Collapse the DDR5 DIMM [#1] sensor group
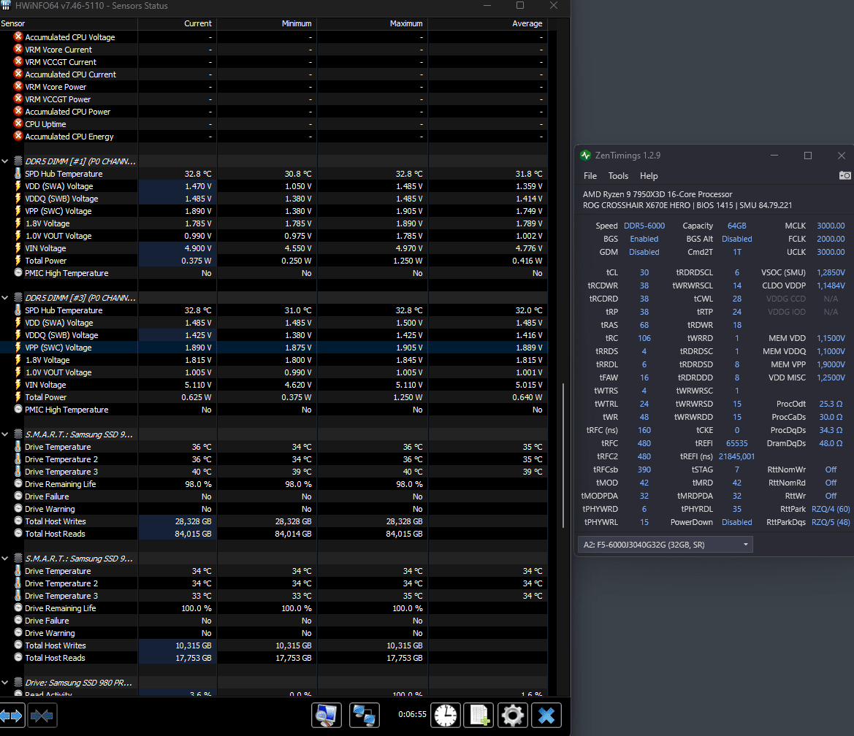This screenshot has width=854, height=736. click(x=5, y=161)
